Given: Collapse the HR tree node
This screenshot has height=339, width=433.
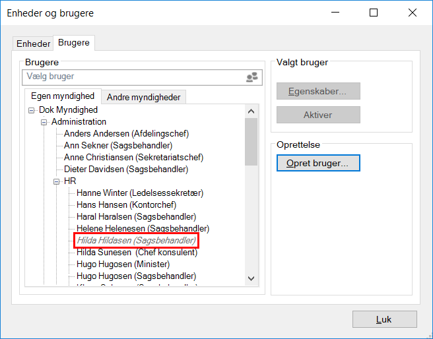Looking at the screenshot, I should pos(57,181).
